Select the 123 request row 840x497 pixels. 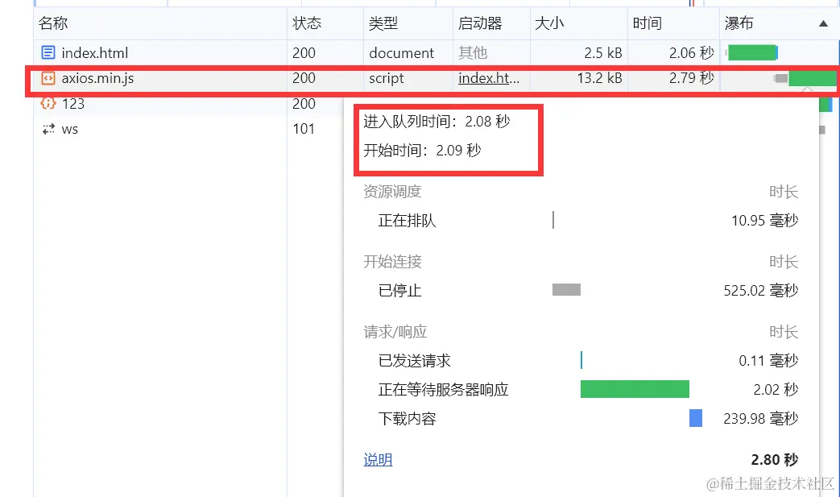[x=188, y=103]
